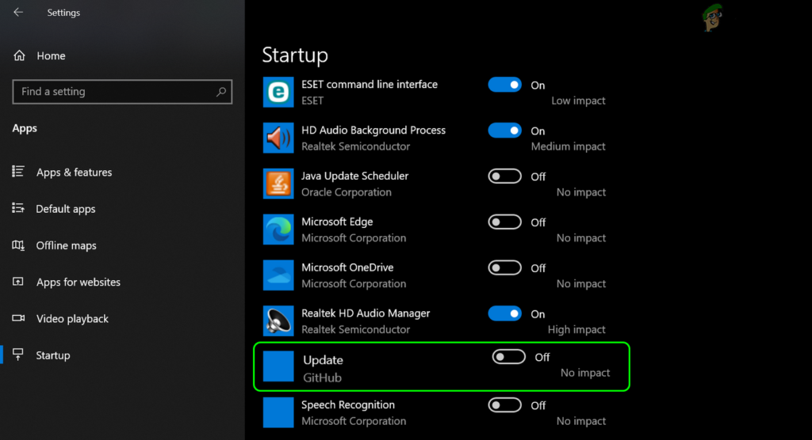This screenshot has width=812, height=440.
Task: Select Default apps in sidebar
Action: (x=66, y=209)
